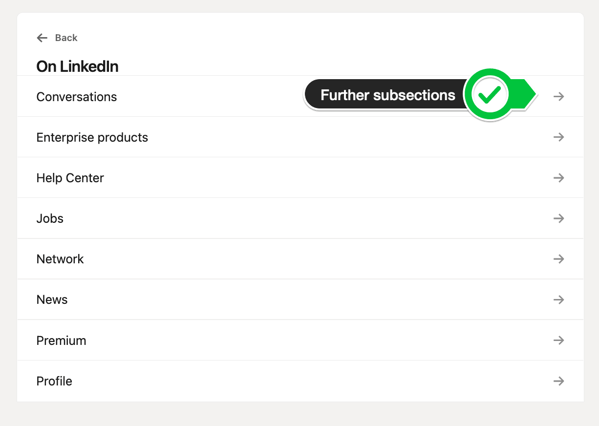Open the Profile section

pos(300,381)
